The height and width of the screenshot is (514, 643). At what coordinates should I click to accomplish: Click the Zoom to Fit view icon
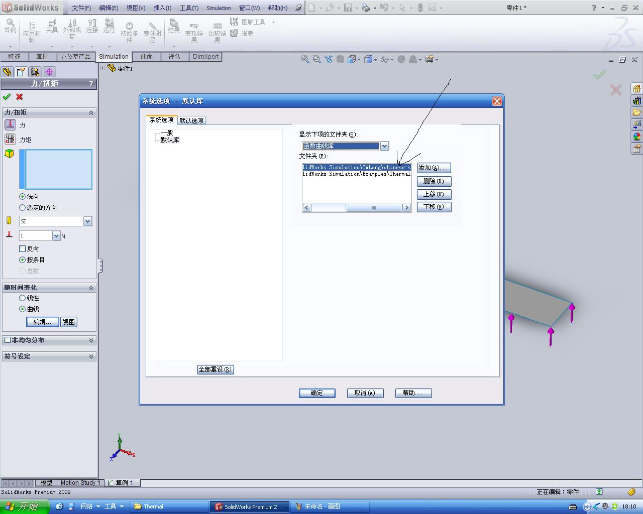tap(305, 59)
